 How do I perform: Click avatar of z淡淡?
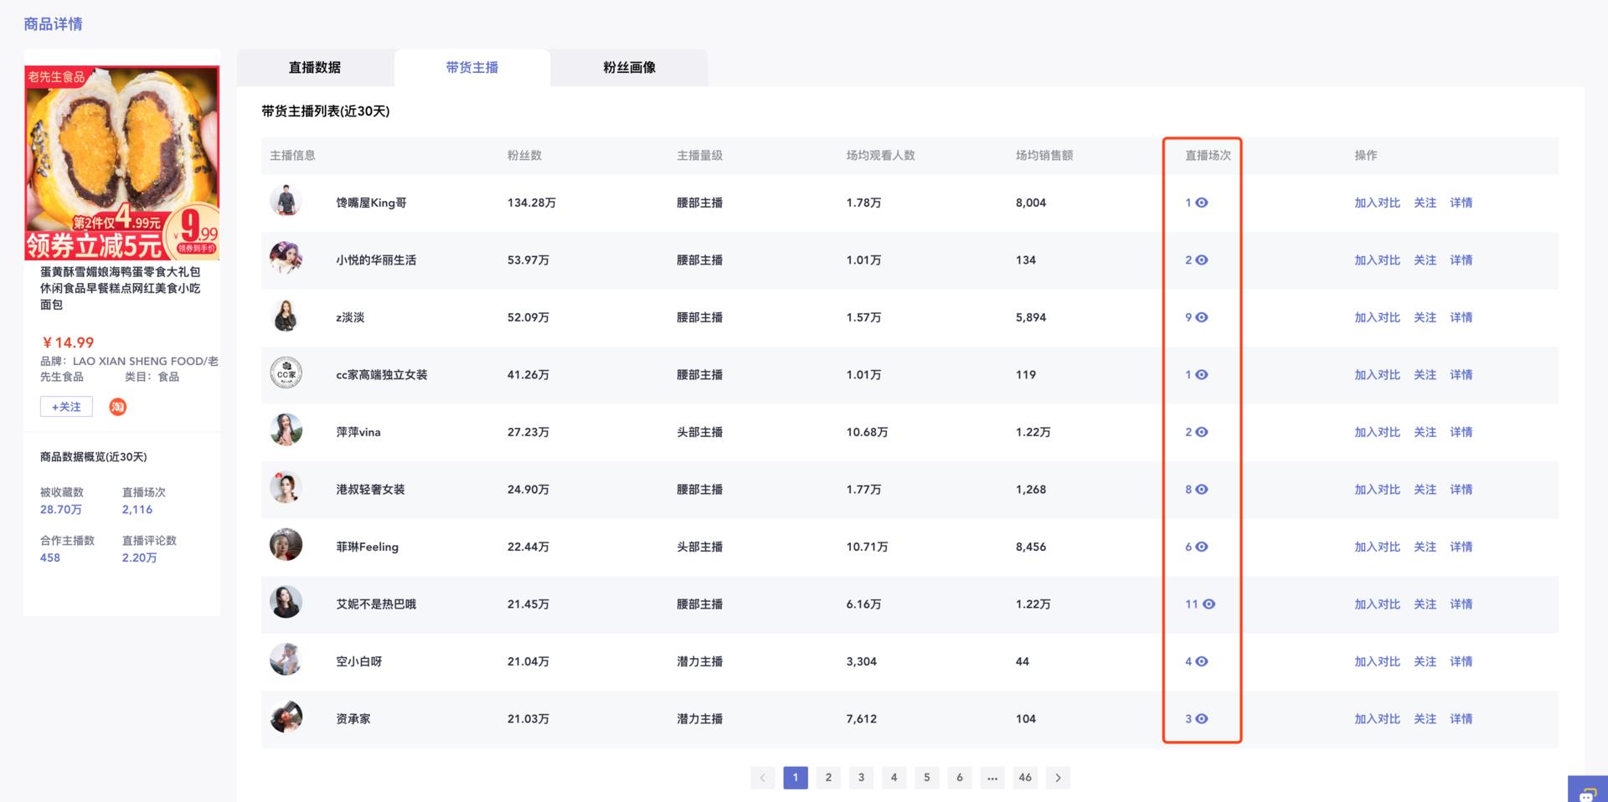click(286, 316)
